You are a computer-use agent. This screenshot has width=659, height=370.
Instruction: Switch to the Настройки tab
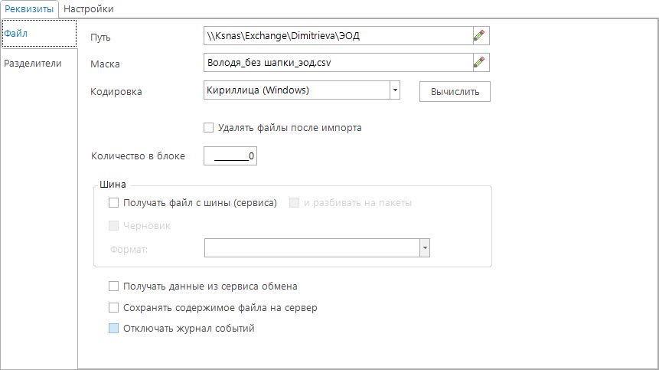(89, 9)
